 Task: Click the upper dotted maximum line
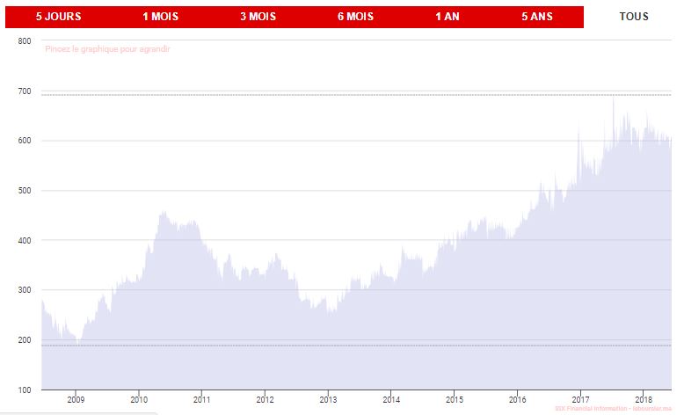point(352,94)
